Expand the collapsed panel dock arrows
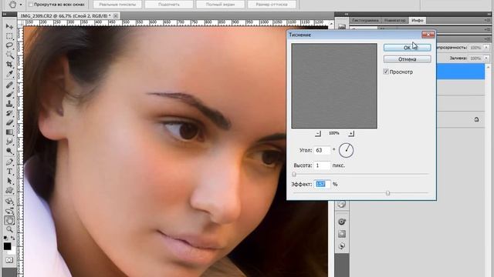The image size is (494, 277). pos(347,14)
